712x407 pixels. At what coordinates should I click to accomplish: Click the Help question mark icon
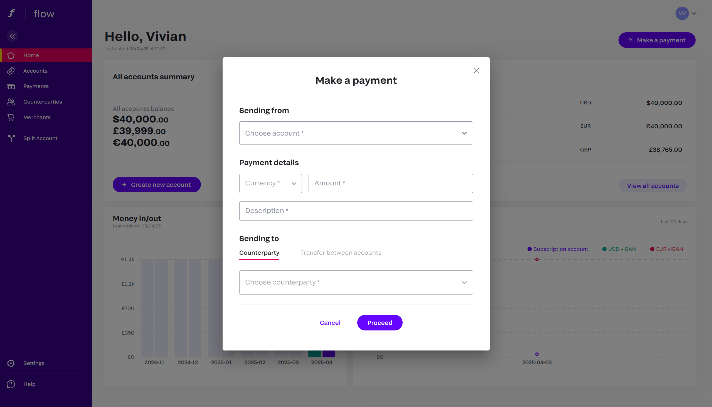coord(11,384)
